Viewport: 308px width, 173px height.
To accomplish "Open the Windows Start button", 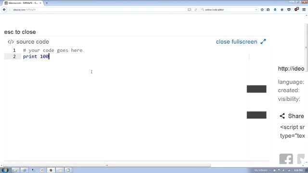I will point(5,170).
